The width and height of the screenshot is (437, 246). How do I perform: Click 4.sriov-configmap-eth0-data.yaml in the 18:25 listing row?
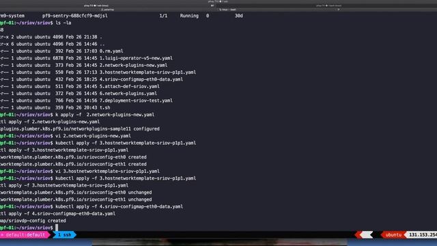pos(141,79)
